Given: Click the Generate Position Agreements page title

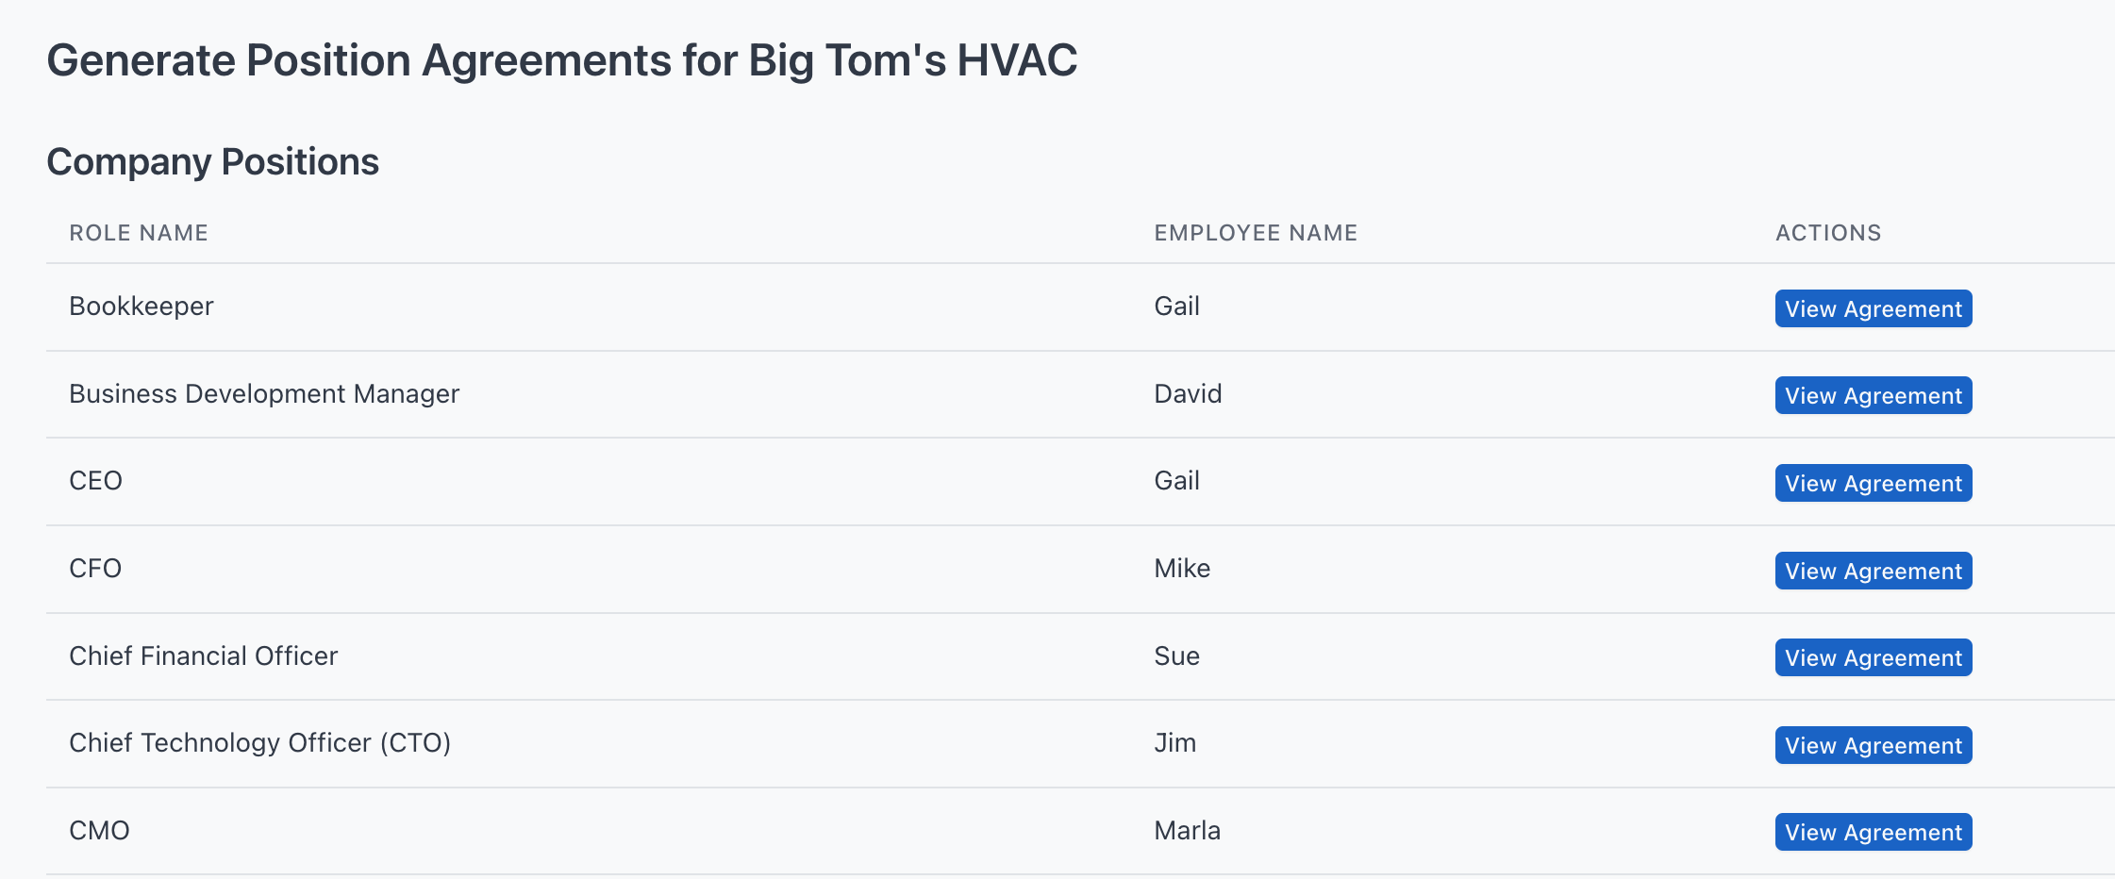Looking at the screenshot, I should pos(562,60).
